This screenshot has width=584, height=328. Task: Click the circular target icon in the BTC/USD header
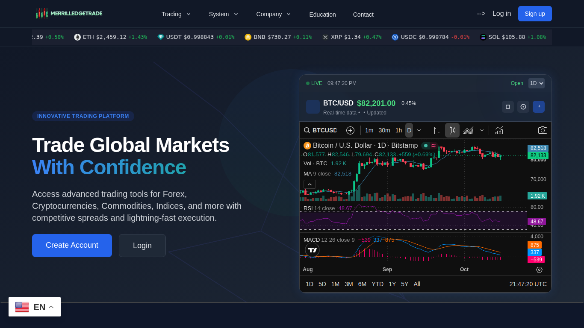pyautogui.click(x=523, y=107)
